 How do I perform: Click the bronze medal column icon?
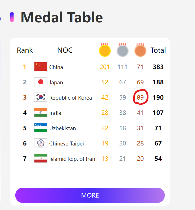point(140,50)
